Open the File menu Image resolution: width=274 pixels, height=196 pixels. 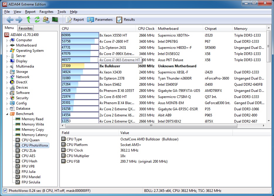pos(7,12)
